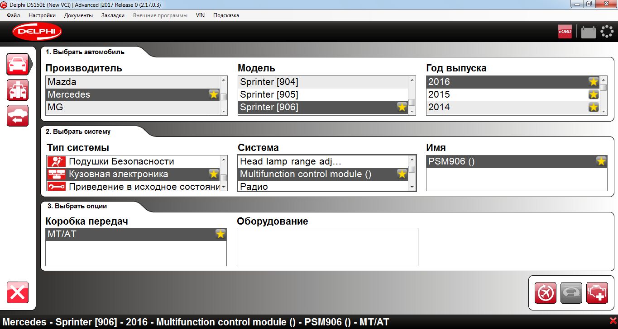Click the engine diagnostics start button

(597, 293)
